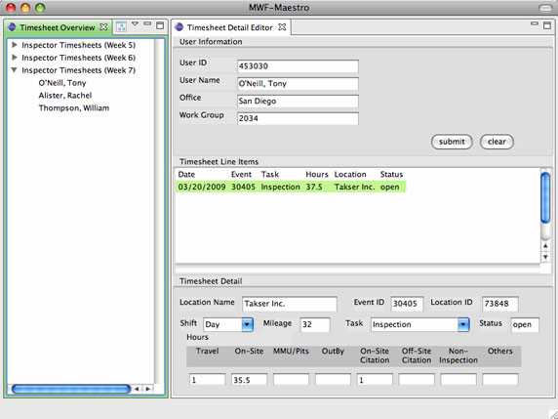Click the line items vertical scrollbar thumb
Screen dimensions: 558x419
click(x=545, y=197)
